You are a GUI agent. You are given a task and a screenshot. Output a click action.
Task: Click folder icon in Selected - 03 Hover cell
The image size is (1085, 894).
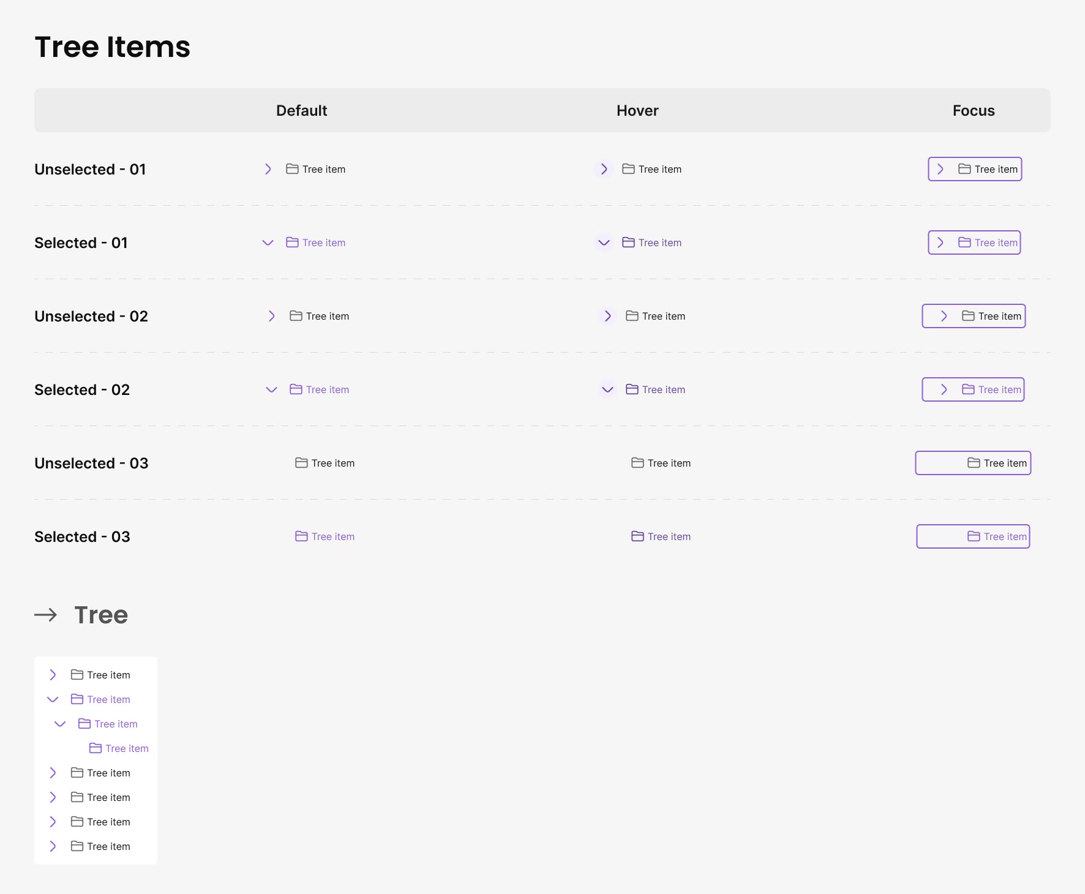coord(637,536)
